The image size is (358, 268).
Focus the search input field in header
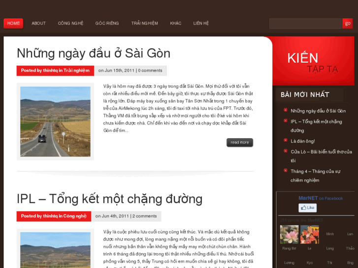coord(305,24)
